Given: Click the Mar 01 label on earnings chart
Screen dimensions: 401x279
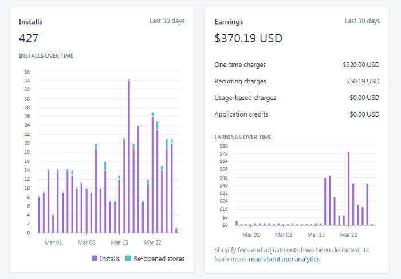Looking at the screenshot, I should (251, 235).
